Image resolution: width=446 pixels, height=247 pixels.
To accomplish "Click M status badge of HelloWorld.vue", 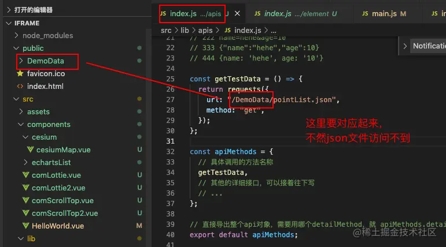I will pyautogui.click(x=139, y=226).
